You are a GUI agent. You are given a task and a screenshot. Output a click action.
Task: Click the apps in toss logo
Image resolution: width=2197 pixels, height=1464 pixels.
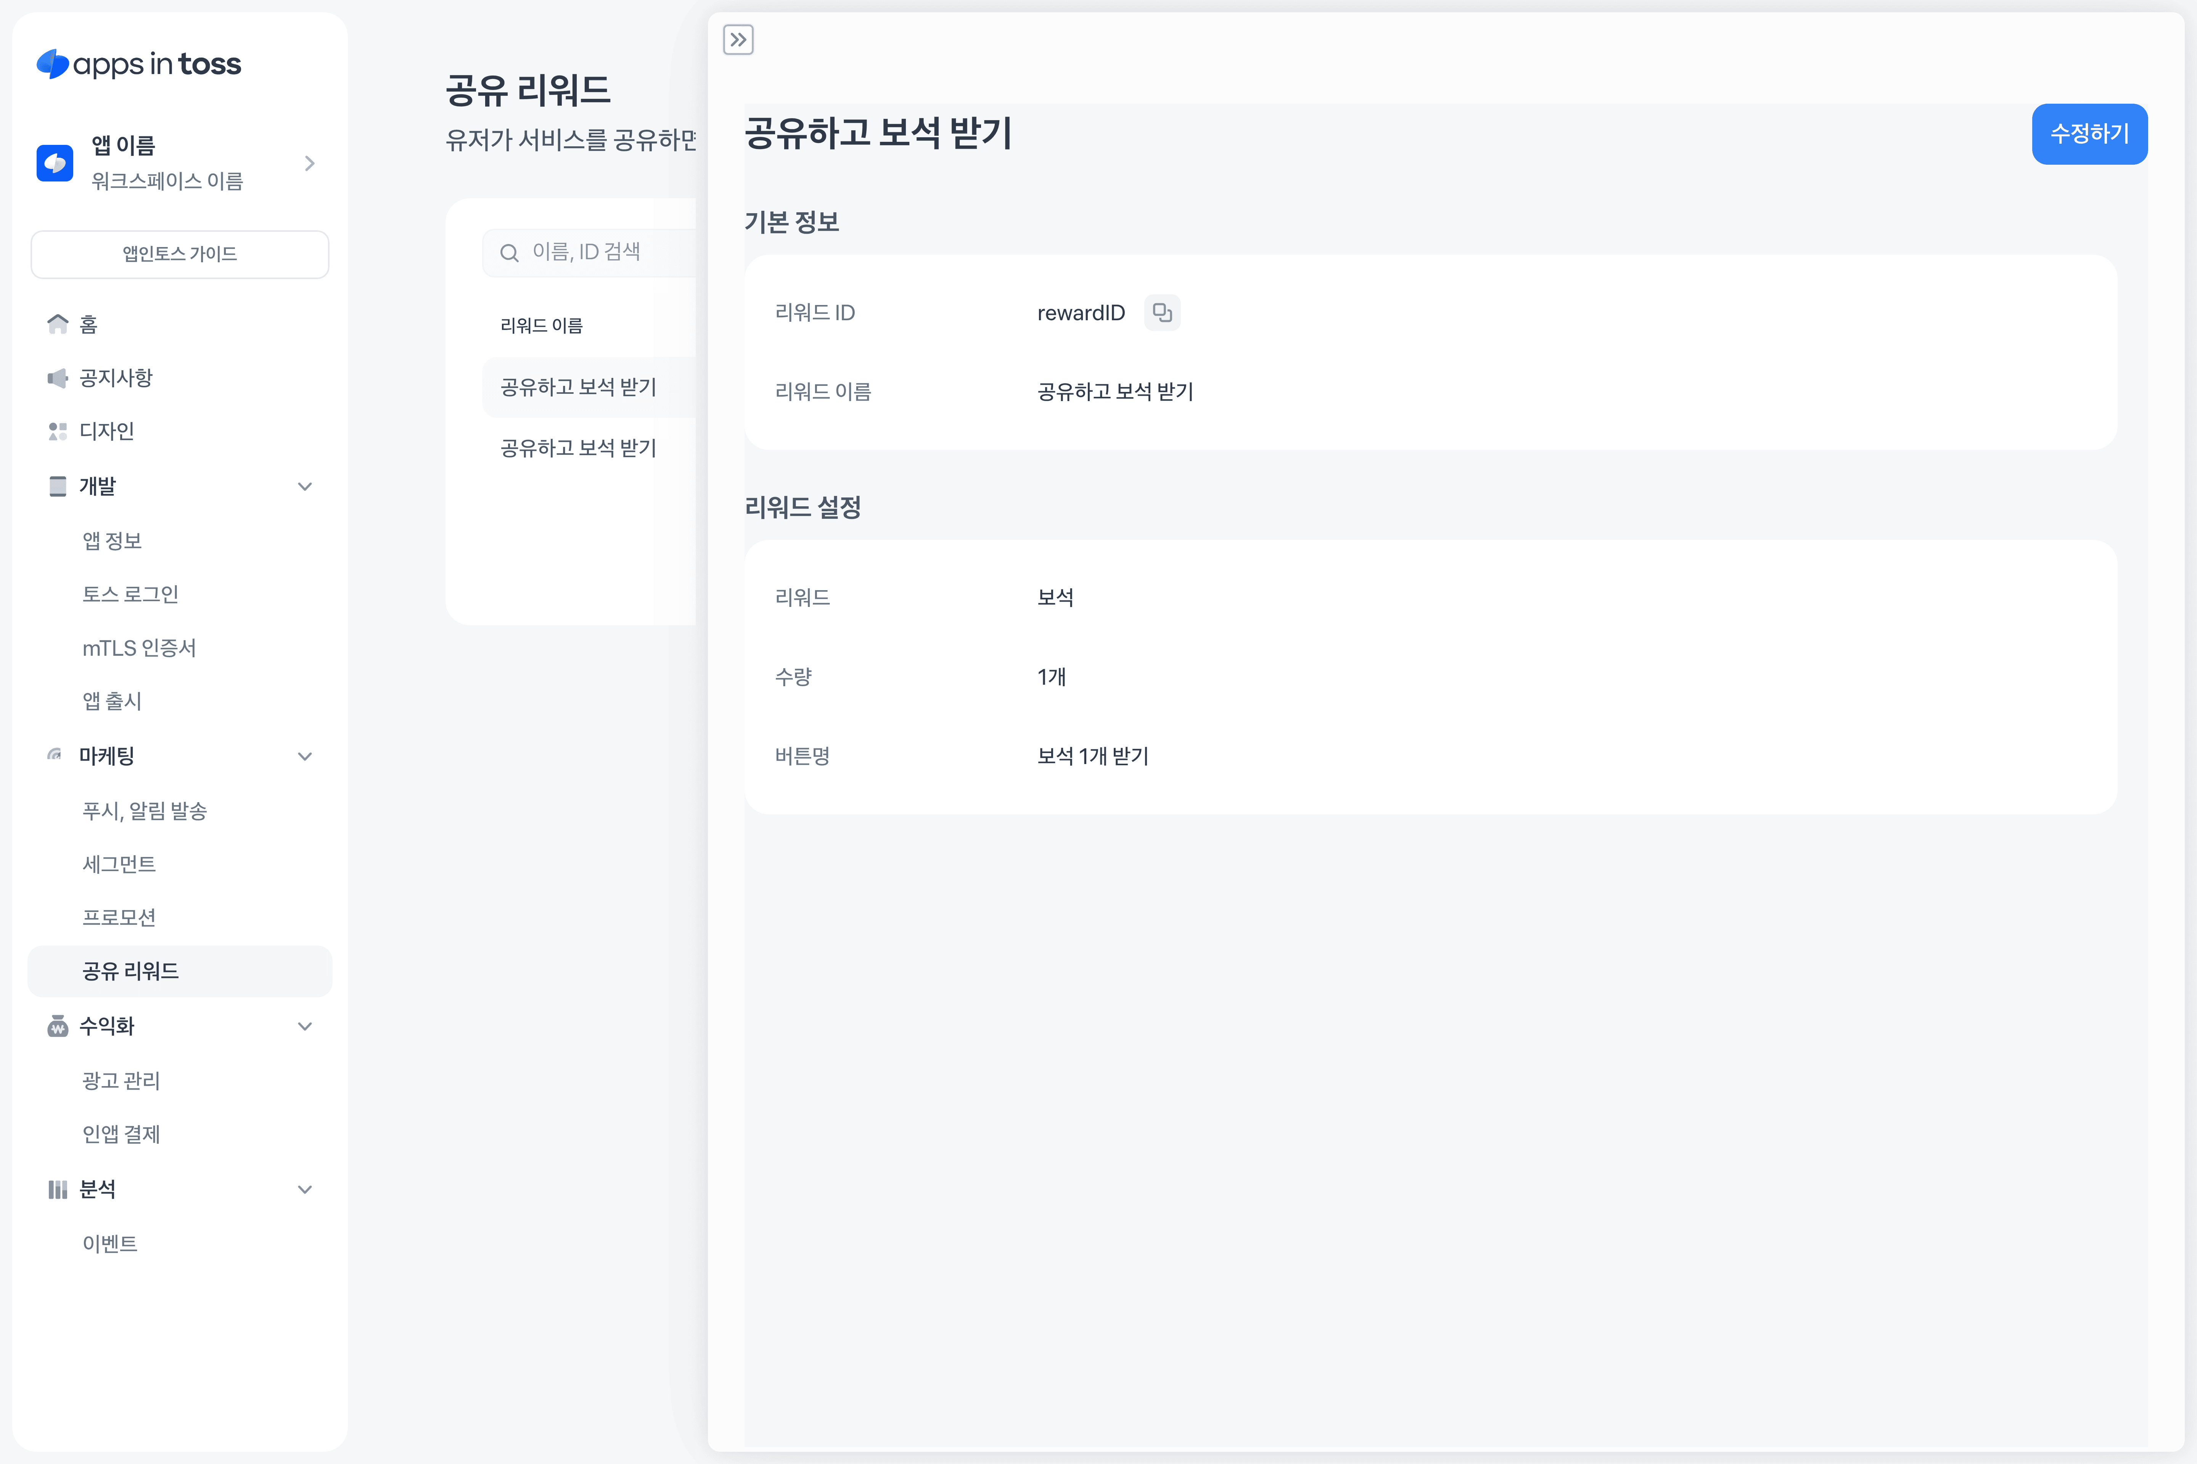138,64
